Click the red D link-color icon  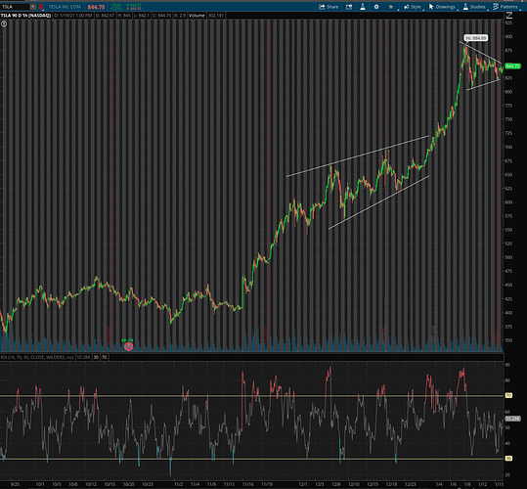[x=41, y=7]
